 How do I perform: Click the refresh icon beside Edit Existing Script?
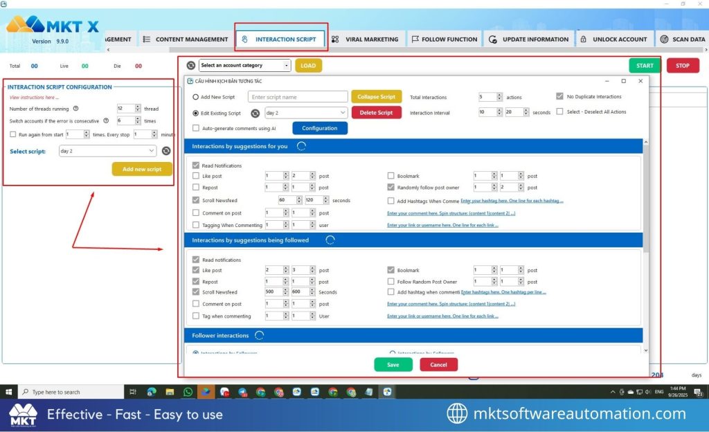coord(255,113)
